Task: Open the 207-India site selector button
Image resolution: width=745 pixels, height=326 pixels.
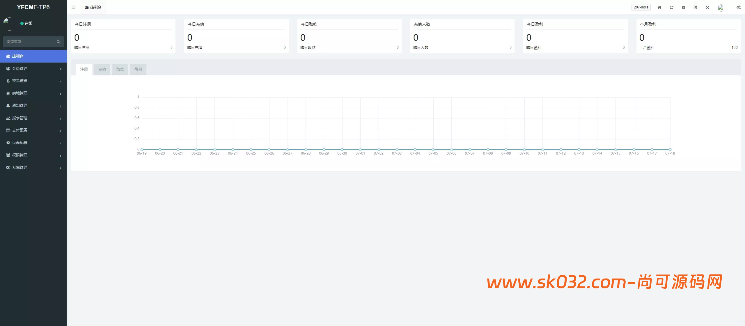Action: coord(641,7)
